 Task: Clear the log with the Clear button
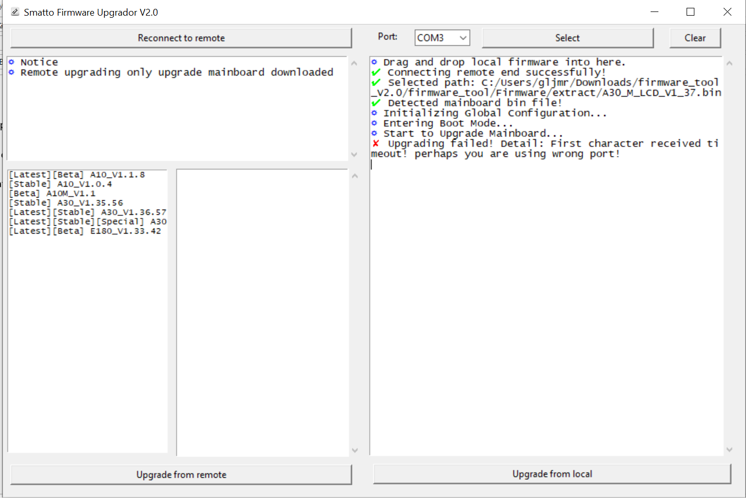pyautogui.click(x=695, y=38)
